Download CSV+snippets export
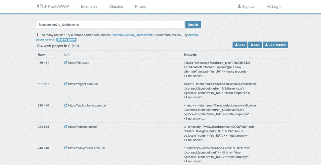The height and width of the screenshot is (165, 321). click(x=275, y=45)
